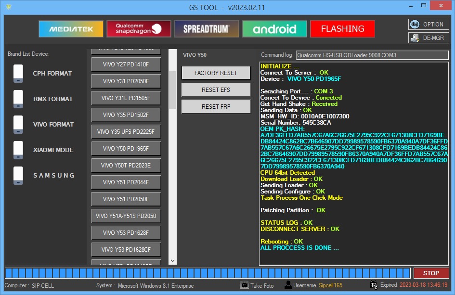Click the Computer SIP-CELL status text
The image size is (455, 295).
tap(29, 286)
